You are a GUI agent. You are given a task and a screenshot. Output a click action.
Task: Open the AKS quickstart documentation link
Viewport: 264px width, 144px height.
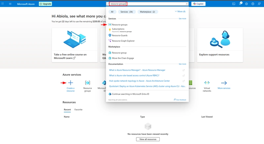148,86
